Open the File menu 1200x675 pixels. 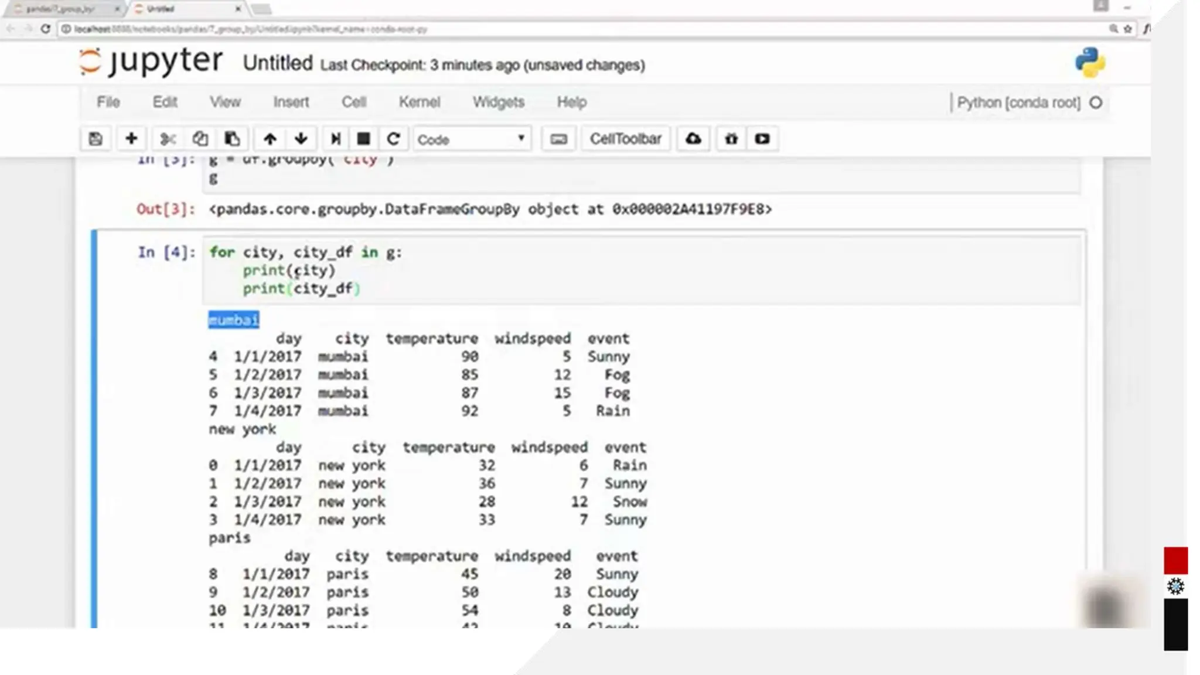[x=108, y=102]
